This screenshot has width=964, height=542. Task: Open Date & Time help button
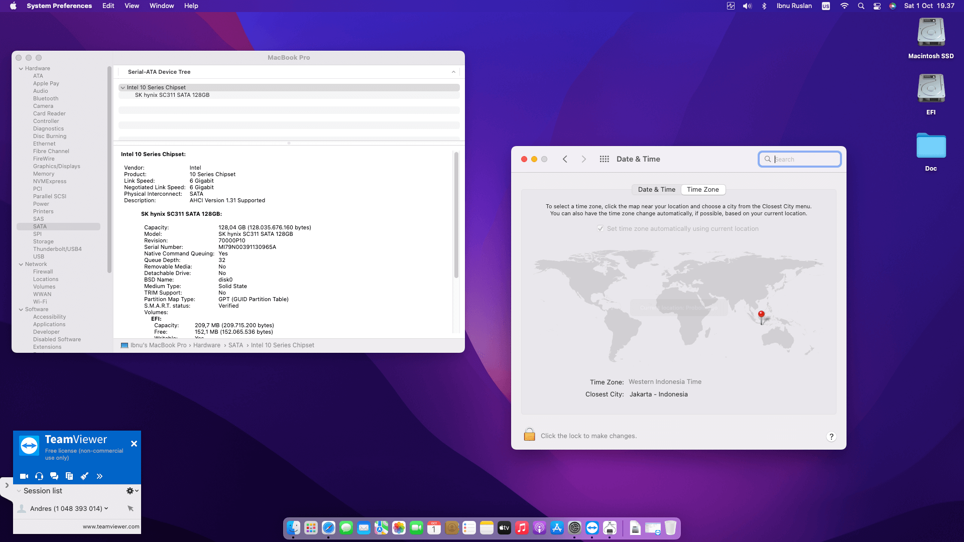click(x=831, y=437)
